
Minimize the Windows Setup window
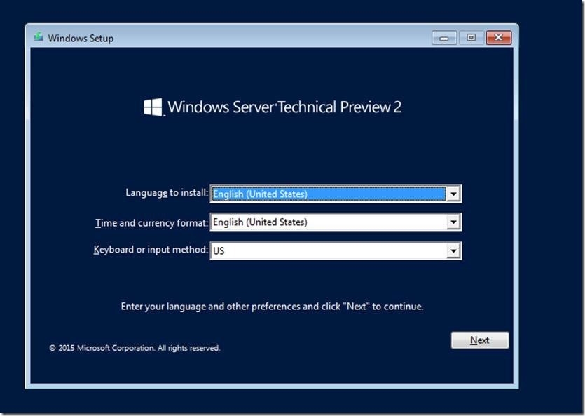(x=444, y=38)
